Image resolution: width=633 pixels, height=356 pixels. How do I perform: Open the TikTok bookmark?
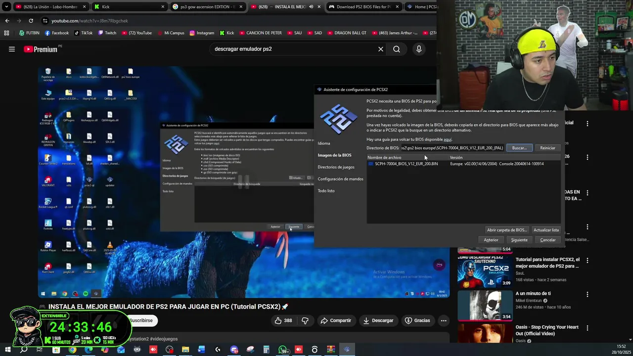coord(84,33)
